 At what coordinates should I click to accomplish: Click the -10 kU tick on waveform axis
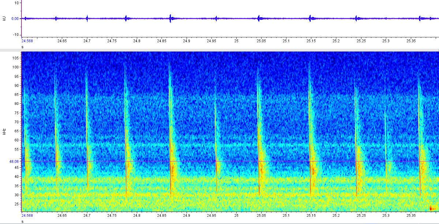click(16, 35)
